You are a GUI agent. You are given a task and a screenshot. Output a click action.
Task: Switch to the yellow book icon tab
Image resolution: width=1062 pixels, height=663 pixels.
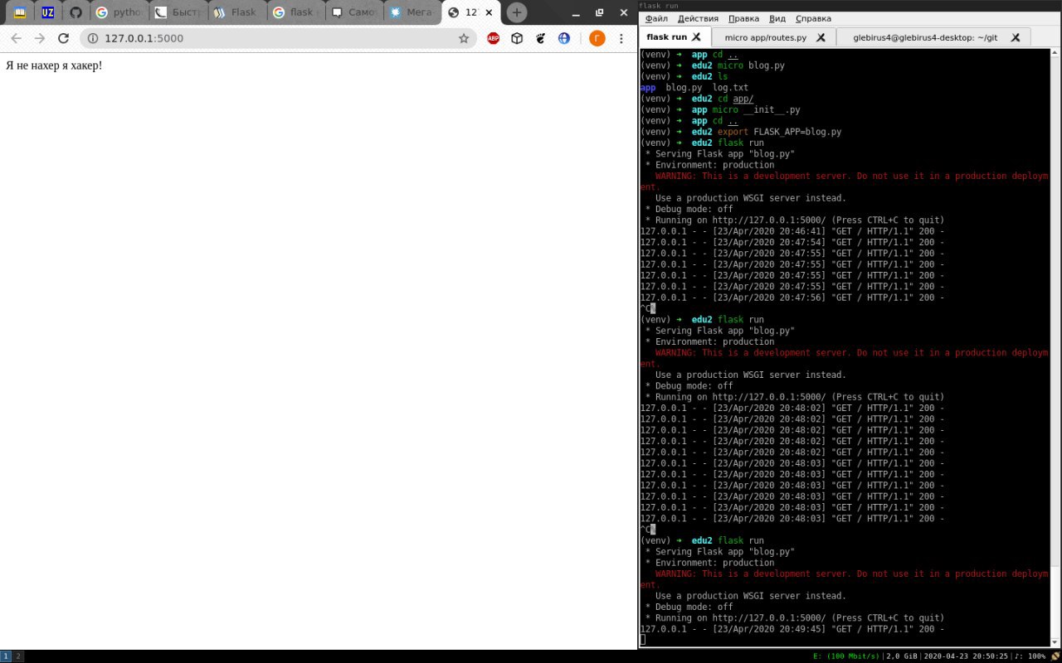click(19, 13)
